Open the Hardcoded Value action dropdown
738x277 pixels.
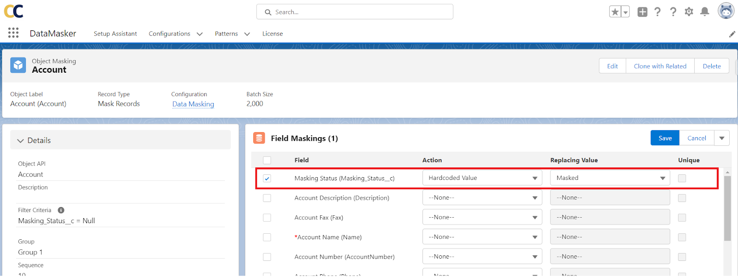click(482, 178)
